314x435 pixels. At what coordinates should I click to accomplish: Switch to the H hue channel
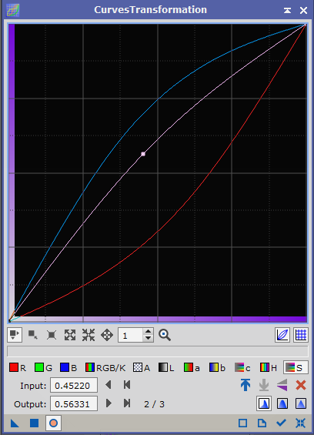point(269,367)
